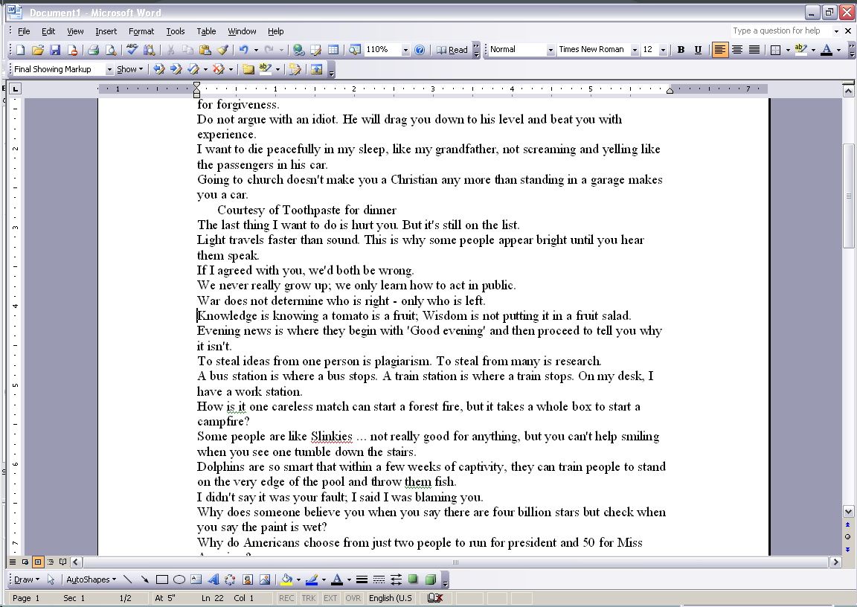Toggle underline formatting
The width and height of the screenshot is (857, 607).
point(697,49)
